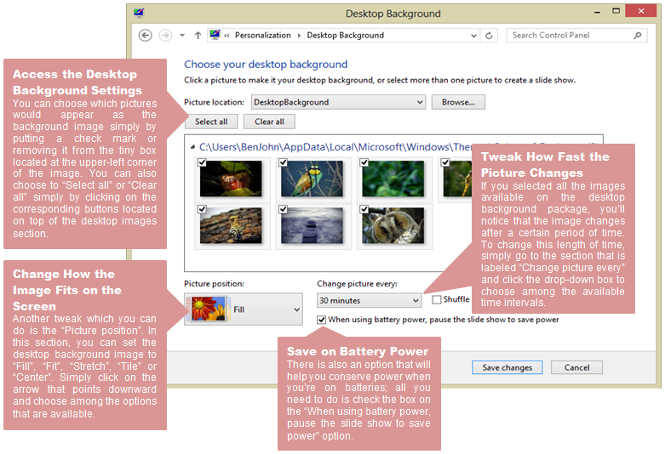Navigate to Personalization breadcrumb
Screen dimensions: 665x454
[262, 36]
